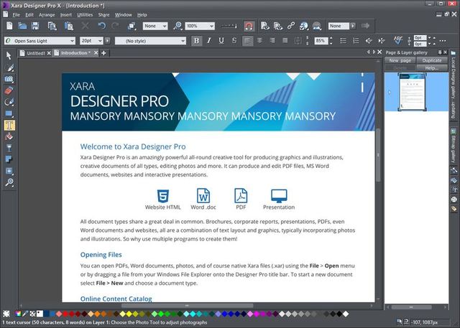This screenshot has height=328, width=460.
Task: Click the Undo arrow icon
Action: click(101, 26)
